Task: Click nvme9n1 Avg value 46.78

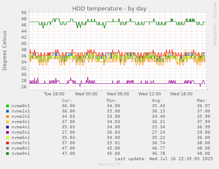Action: (x=158, y=154)
